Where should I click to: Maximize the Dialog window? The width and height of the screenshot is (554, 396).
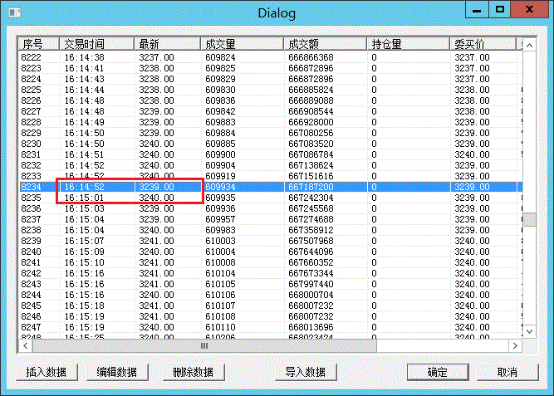pyautogui.click(x=500, y=11)
